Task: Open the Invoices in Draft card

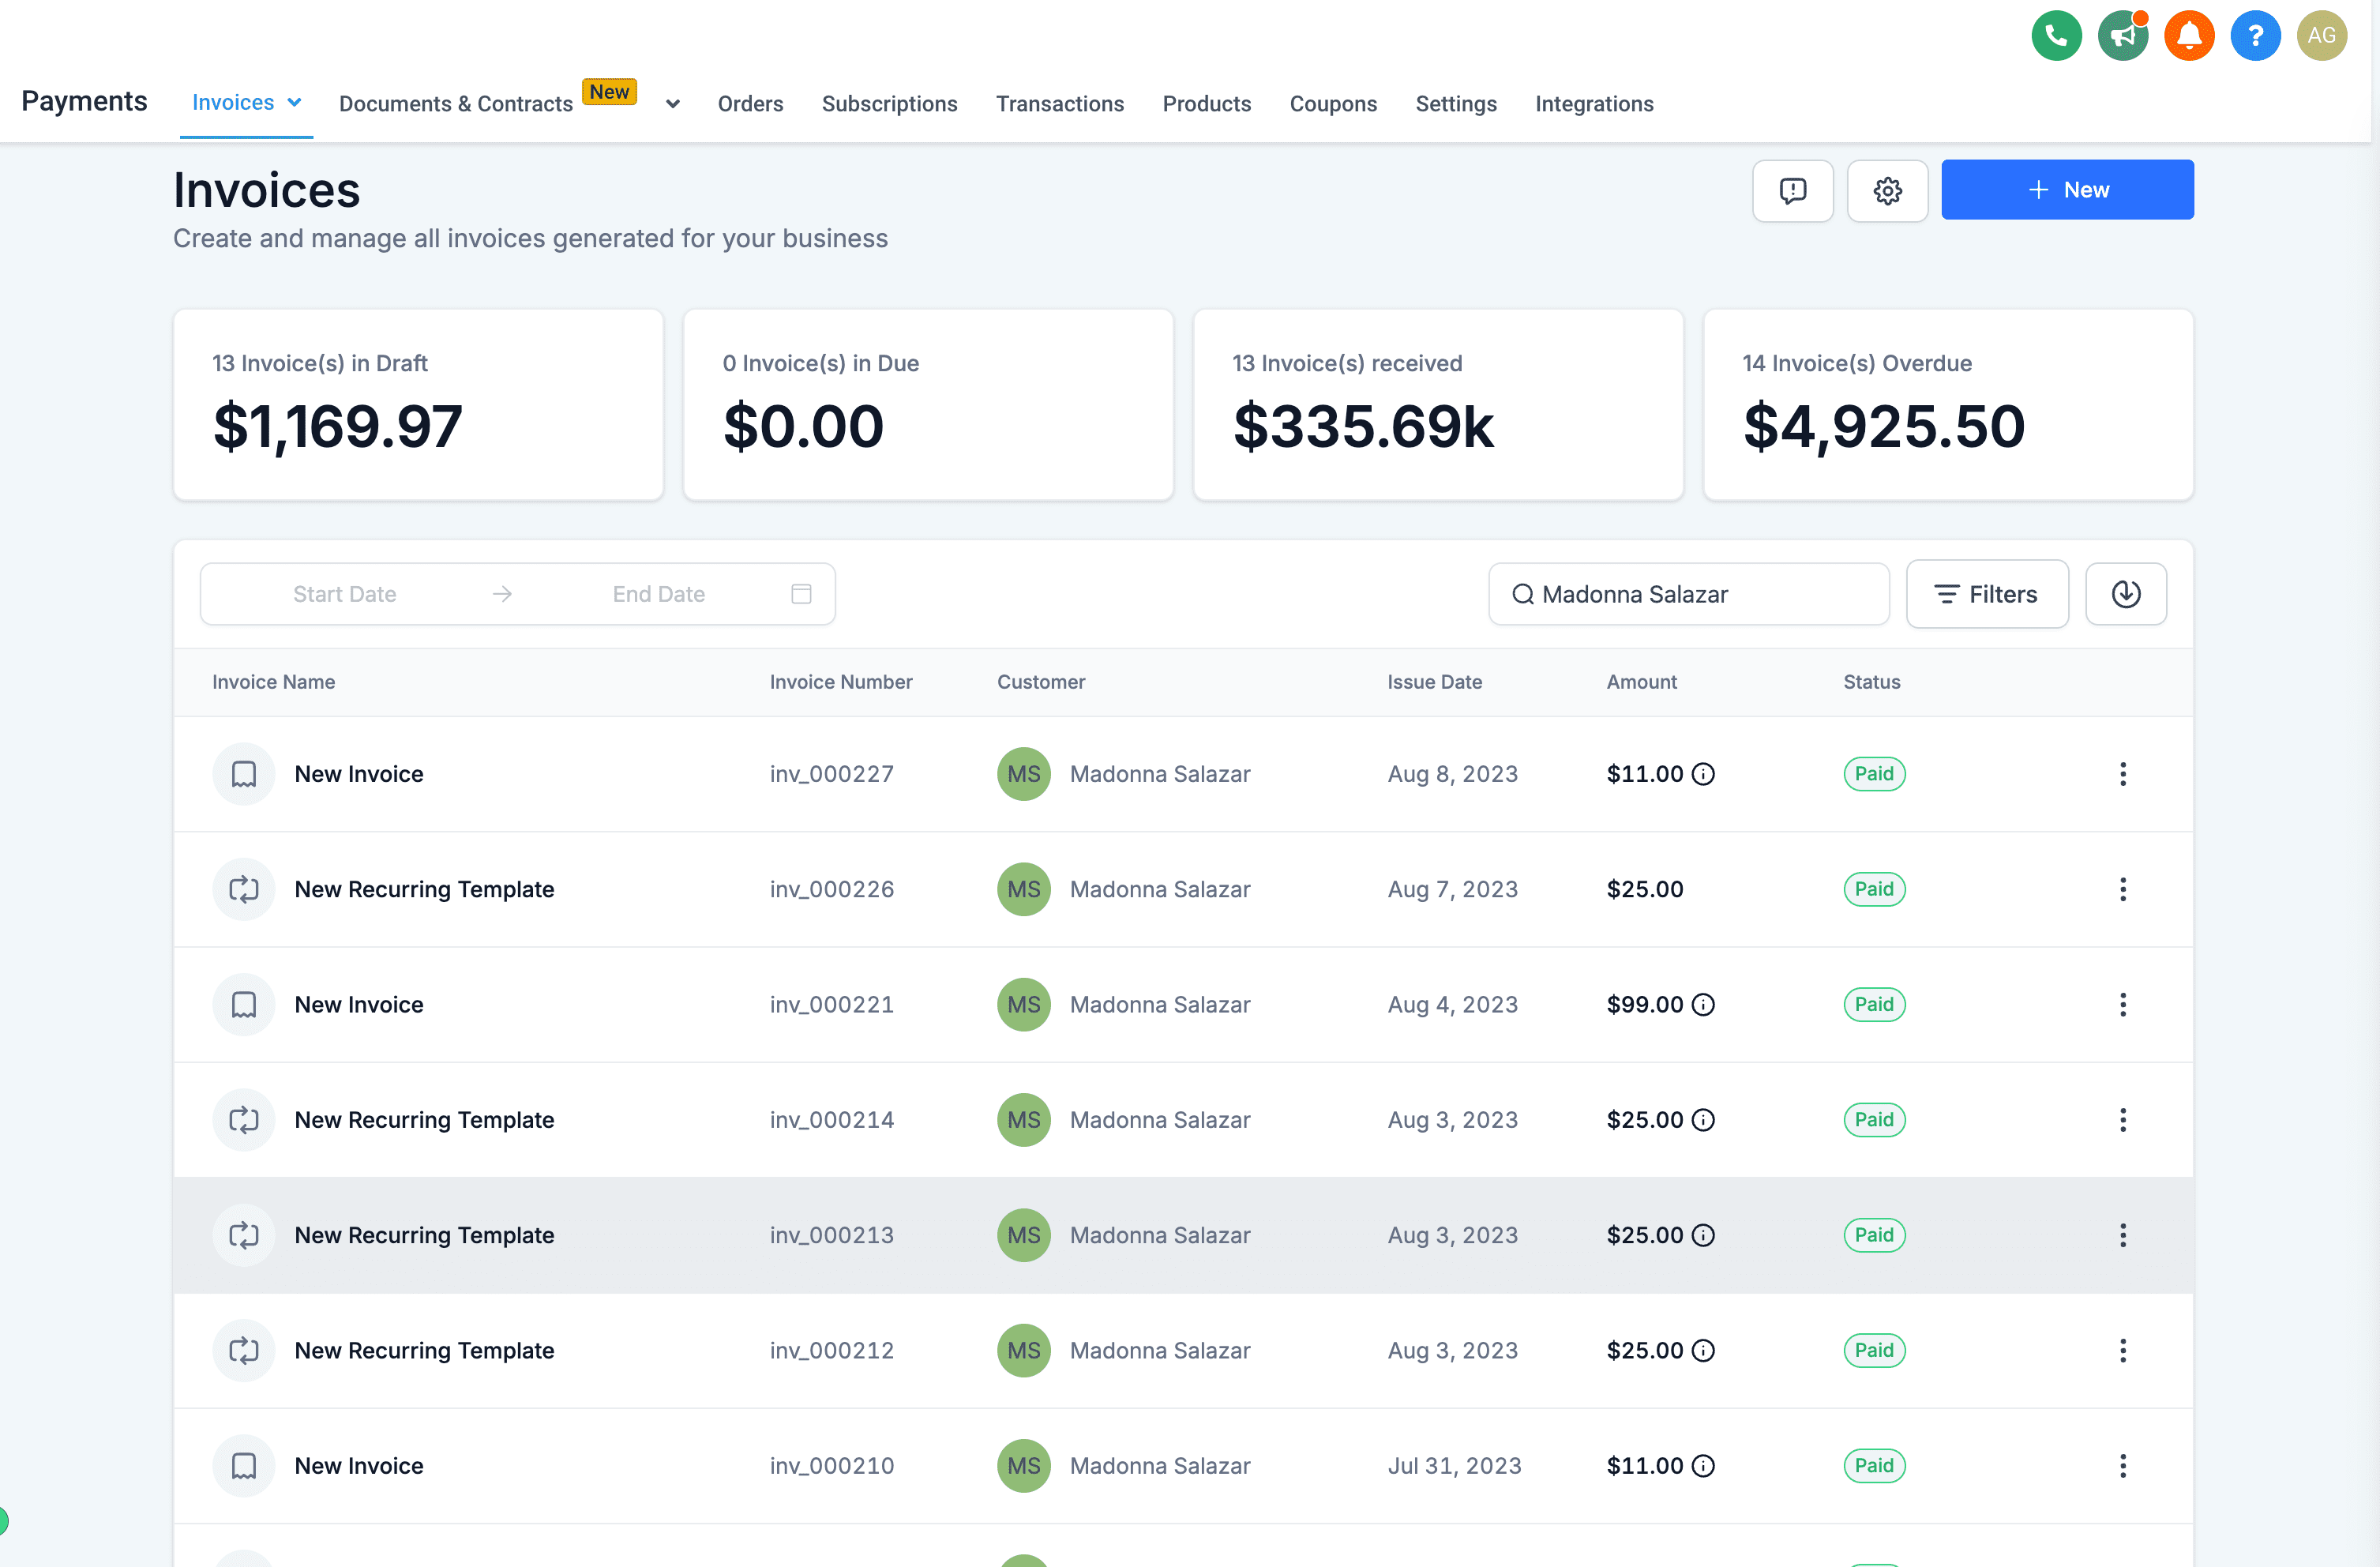Action: (418, 405)
